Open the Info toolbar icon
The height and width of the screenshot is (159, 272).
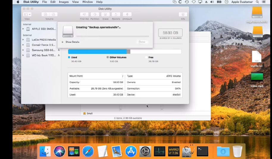[x=183, y=15]
